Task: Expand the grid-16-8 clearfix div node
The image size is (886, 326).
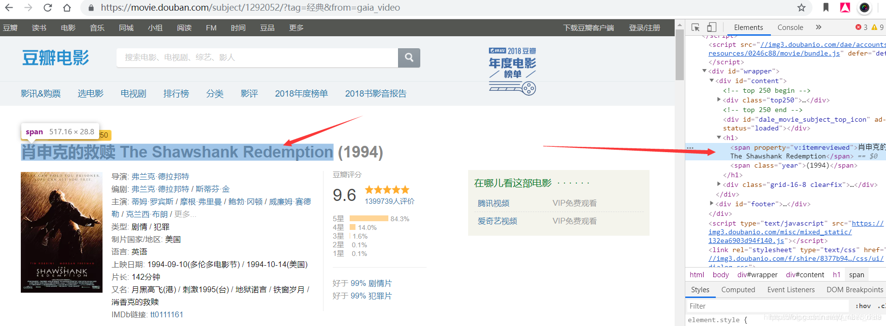Action: click(x=719, y=184)
